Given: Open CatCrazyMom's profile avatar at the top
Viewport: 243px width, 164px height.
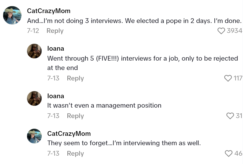Looking at the screenshot, I should (x=12, y=15).
